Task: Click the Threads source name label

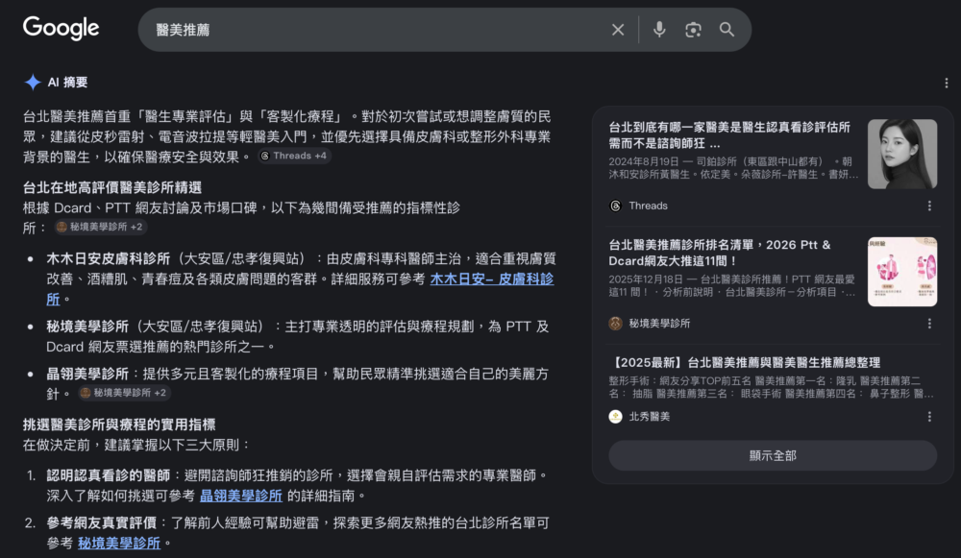Action: click(x=648, y=206)
